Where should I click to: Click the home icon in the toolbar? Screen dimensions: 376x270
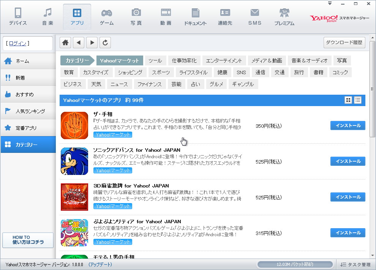tap(65, 42)
